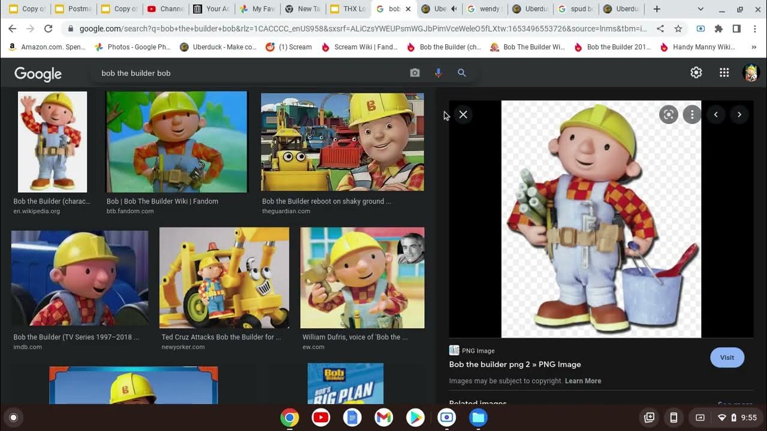Open the Visit button for image
767x431 pixels.
[x=727, y=357]
